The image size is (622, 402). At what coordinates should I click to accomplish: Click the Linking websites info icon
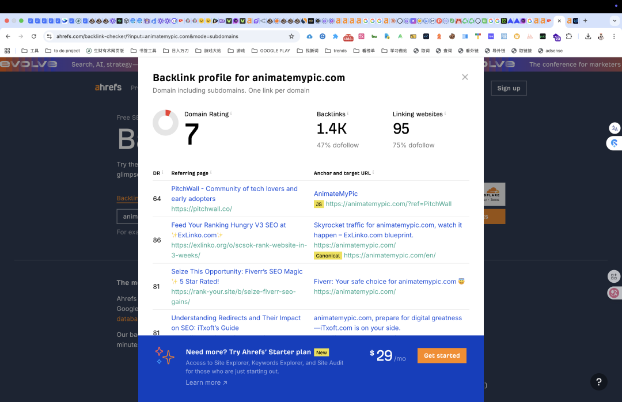[445, 113]
